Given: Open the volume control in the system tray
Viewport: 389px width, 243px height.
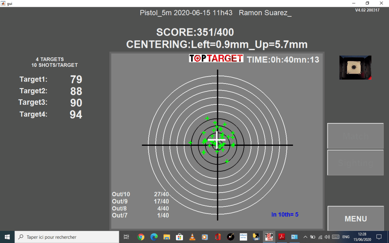Looking at the screenshot, I should (327, 237).
